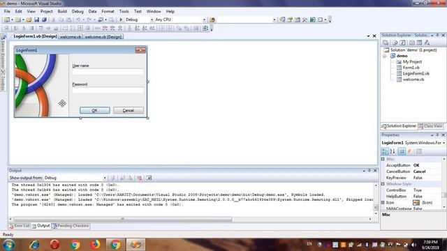Switch to the welcome.vb tab
The width and height of the screenshot is (447, 251).
coord(71,37)
